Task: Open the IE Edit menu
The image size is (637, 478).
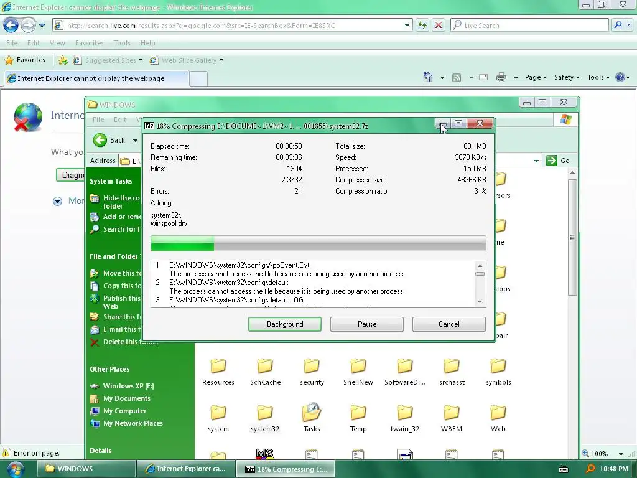Action: pos(34,43)
